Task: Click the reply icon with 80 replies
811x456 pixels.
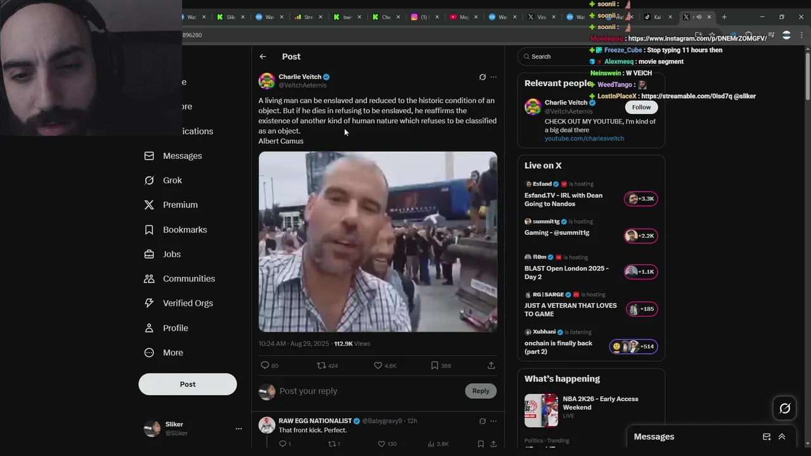Action: tap(265, 365)
